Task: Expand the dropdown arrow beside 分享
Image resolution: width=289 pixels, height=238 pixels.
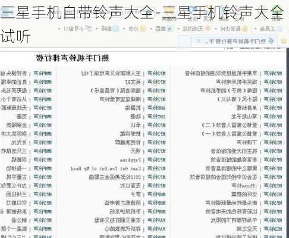Action: (x=124, y=29)
